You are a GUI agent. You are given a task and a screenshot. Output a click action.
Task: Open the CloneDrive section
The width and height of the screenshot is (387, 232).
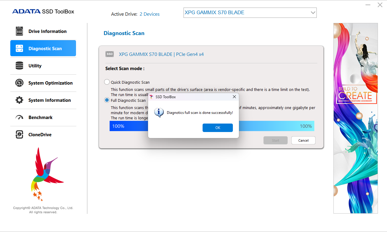(43, 135)
